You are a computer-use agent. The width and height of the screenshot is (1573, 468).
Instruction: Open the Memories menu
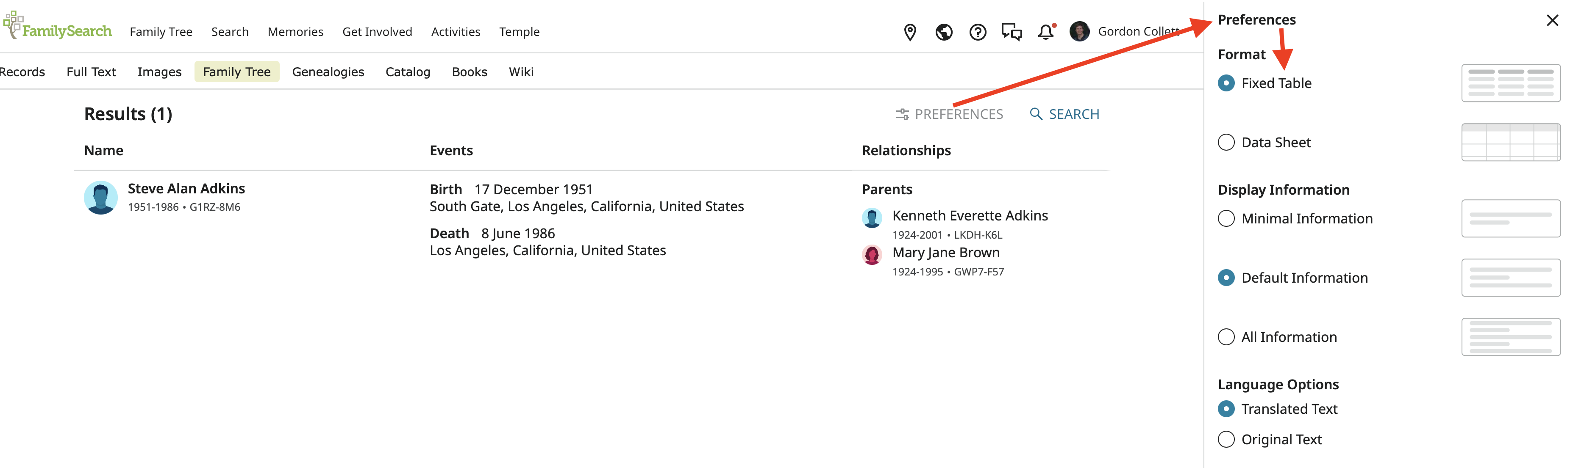pos(295,32)
